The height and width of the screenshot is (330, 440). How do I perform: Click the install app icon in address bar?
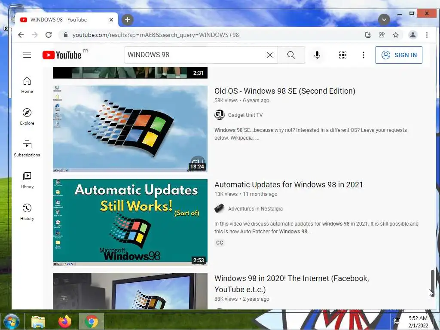(x=368, y=35)
